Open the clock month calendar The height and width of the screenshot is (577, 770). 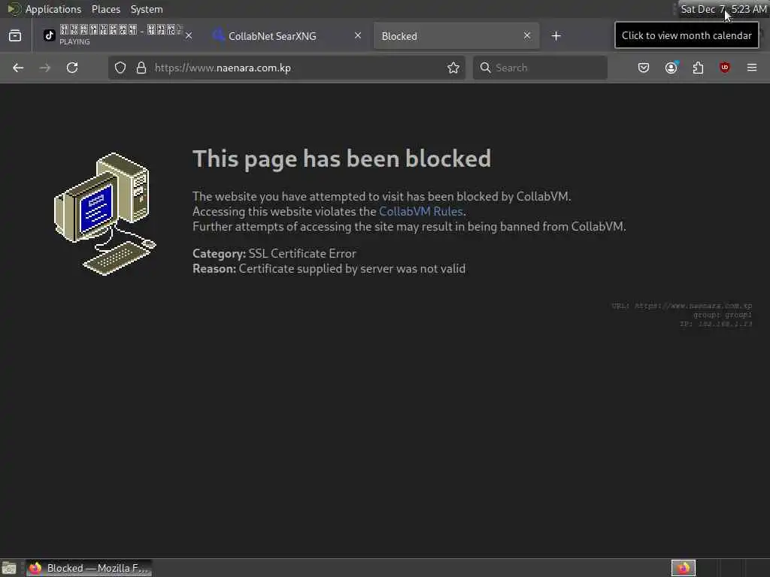point(723,9)
